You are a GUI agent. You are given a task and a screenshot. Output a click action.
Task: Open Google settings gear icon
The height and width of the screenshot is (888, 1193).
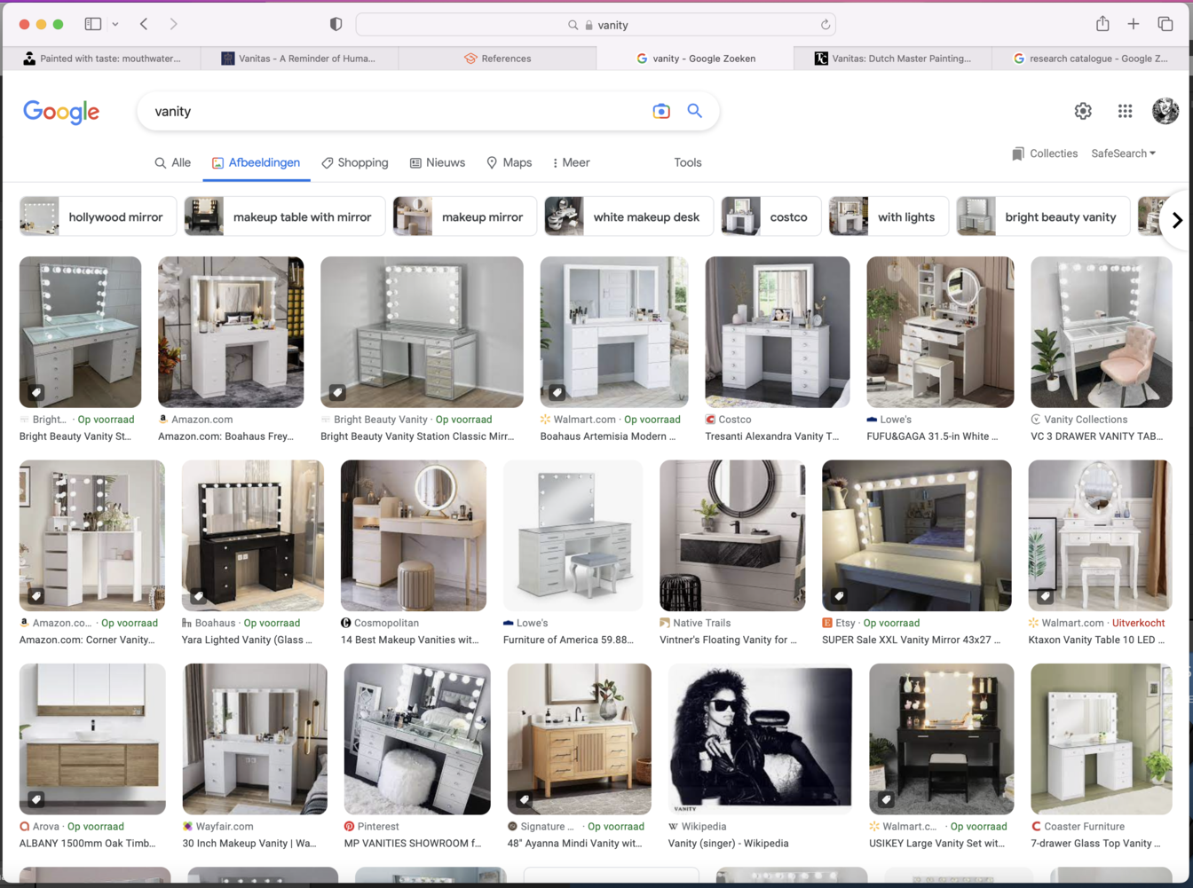(1082, 111)
